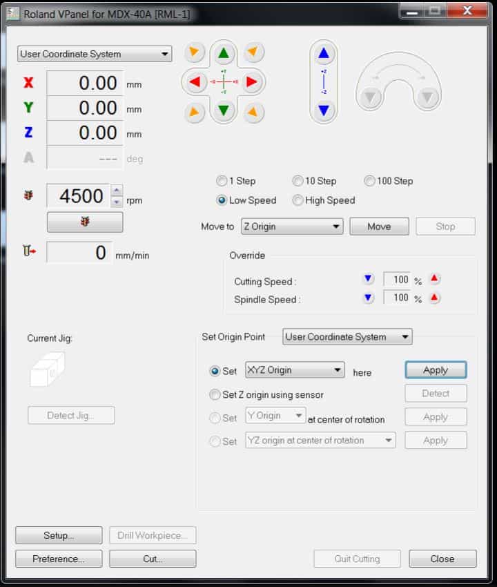
Task: Open the Setup dialog
Action: point(59,535)
